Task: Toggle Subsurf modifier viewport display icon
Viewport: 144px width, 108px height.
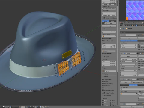Action: coord(140,35)
